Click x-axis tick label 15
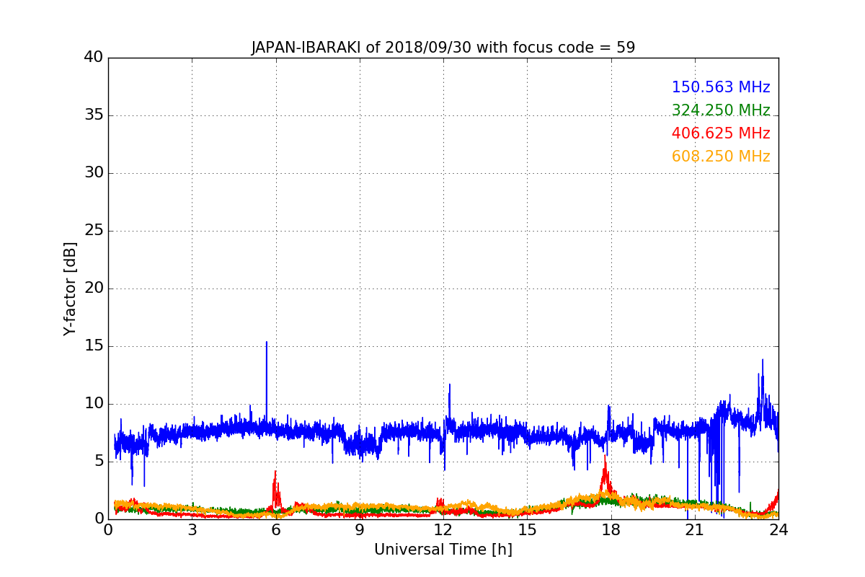 (x=527, y=530)
